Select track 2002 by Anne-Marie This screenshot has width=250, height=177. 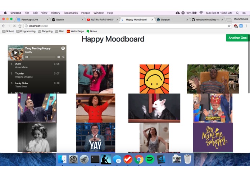(x=37, y=65)
